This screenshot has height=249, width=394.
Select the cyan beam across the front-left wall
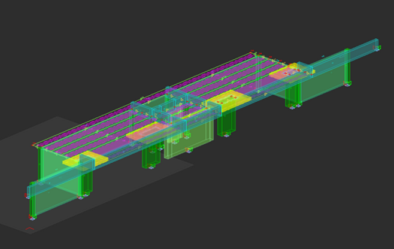(60, 175)
